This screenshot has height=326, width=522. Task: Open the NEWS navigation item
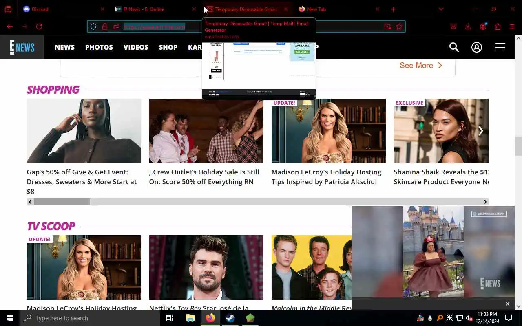(64, 47)
